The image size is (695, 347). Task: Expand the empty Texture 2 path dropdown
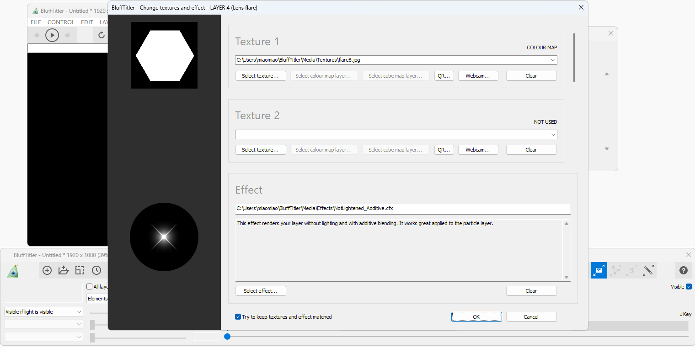pos(553,135)
